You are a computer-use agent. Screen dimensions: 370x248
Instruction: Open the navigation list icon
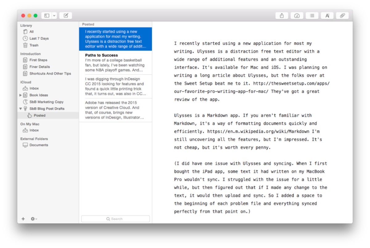pos(312,16)
